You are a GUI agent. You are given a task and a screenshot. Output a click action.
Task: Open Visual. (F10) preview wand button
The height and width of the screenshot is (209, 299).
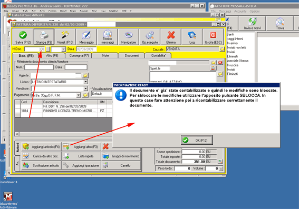pyautogui.click(x=65, y=37)
